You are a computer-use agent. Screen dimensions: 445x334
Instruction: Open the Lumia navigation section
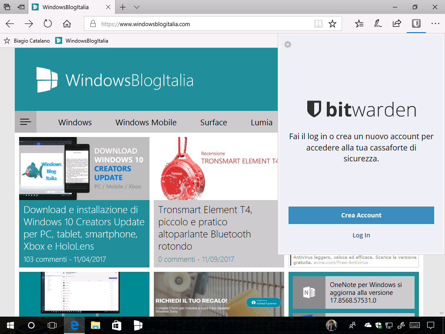click(261, 122)
